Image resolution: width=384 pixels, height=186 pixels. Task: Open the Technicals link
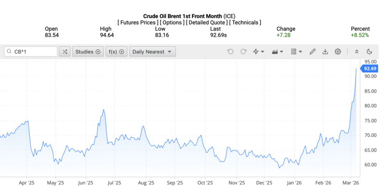[245, 22]
